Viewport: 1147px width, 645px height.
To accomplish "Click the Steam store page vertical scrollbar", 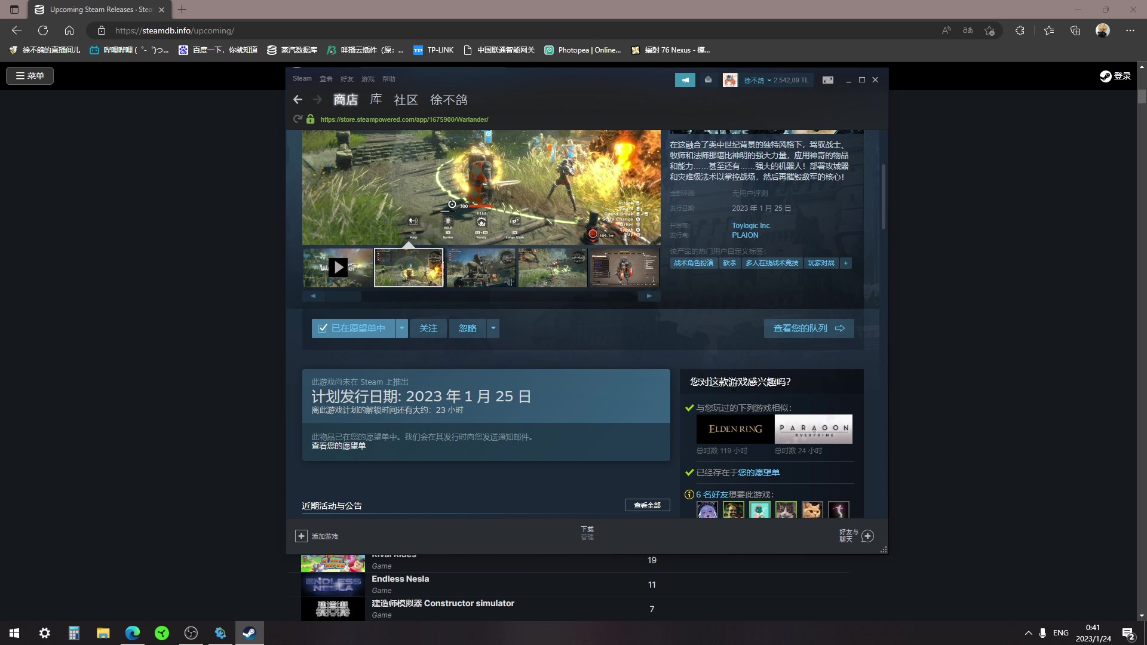I will (x=884, y=196).
